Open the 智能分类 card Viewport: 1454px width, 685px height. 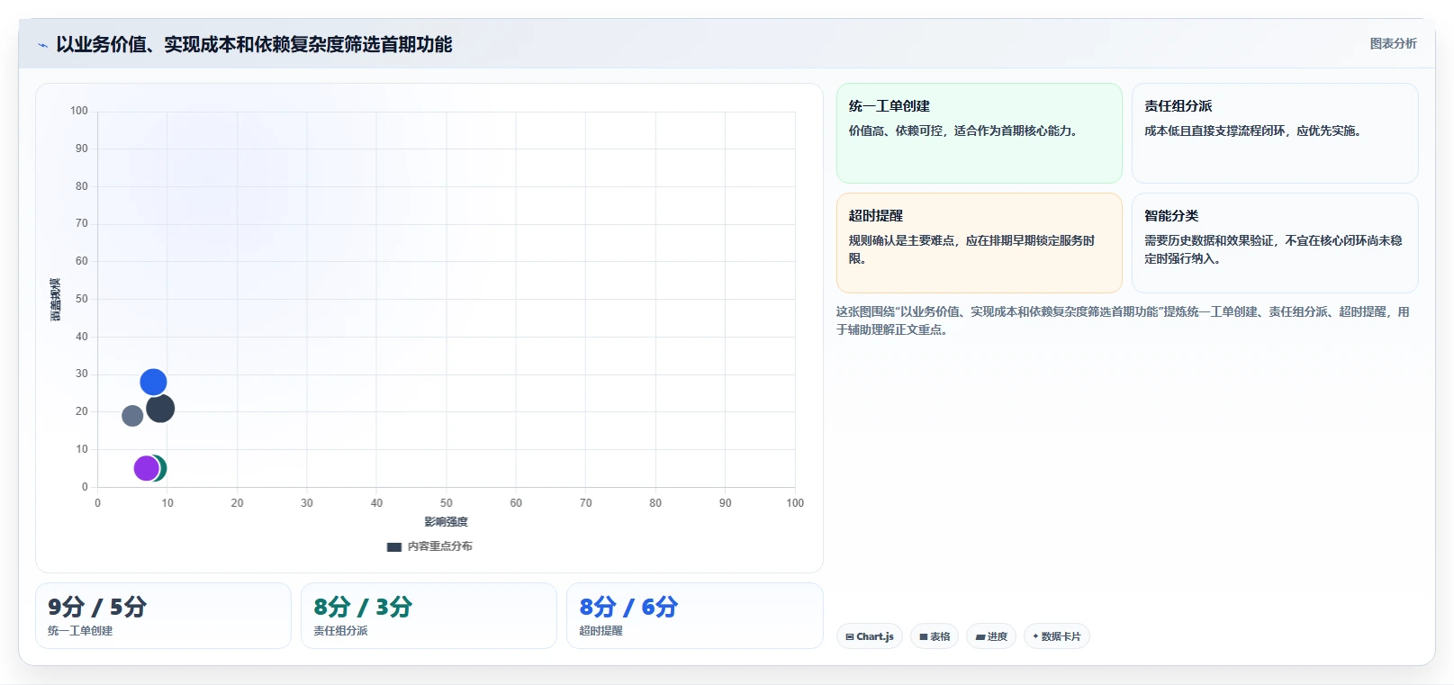click(1275, 243)
